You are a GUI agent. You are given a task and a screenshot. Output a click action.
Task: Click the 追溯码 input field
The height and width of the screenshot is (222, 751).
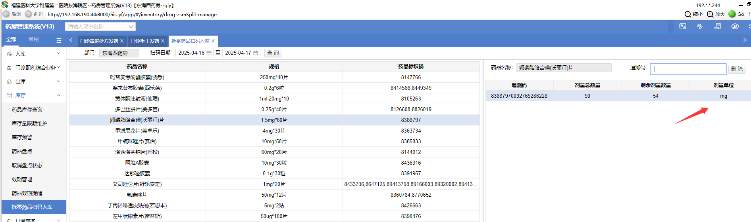[688, 69]
